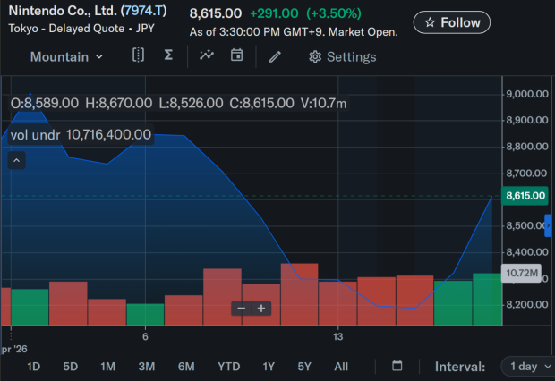Viewport: 555px width, 381px height.
Task: Open the Mountain chart type dropdown
Action: tap(66, 57)
